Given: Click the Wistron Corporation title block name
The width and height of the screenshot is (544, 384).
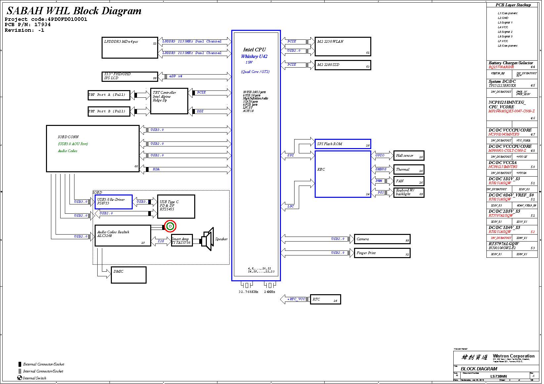Looking at the screenshot, I should pos(514,356).
